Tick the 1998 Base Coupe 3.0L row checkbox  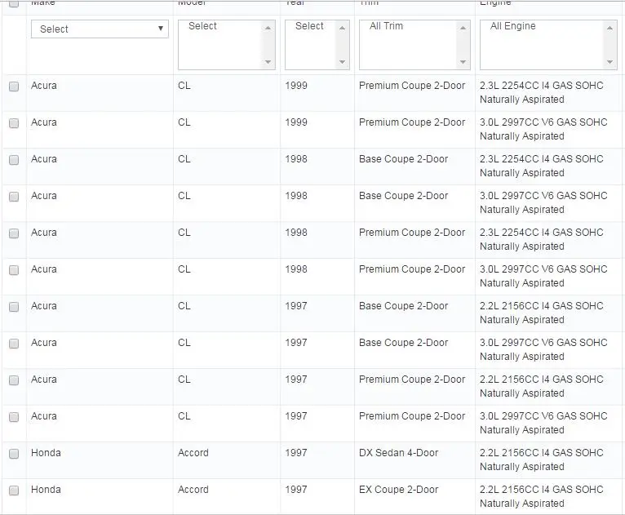tap(14, 196)
